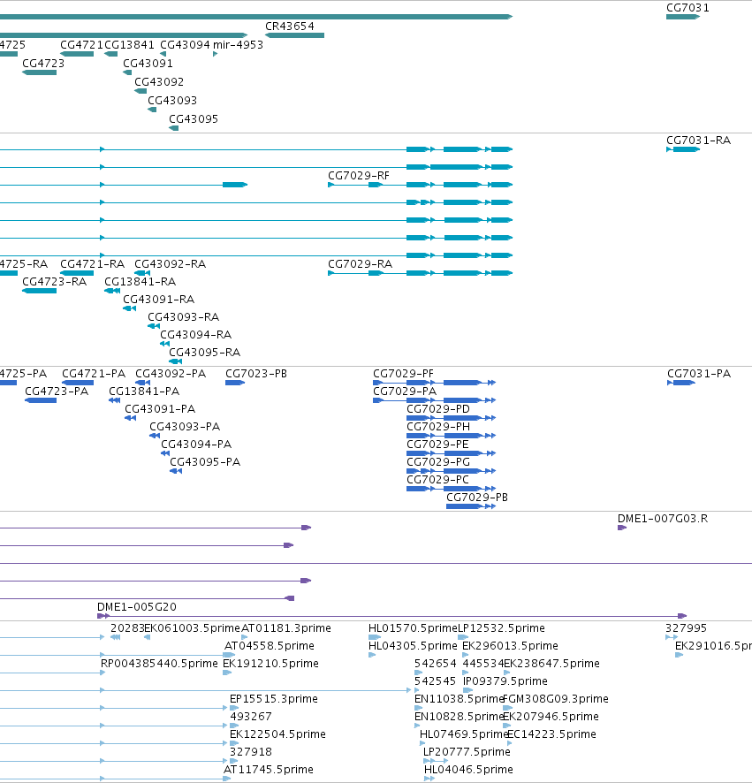
Task: Click the CG7029-PC protein label
Action: click(438, 480)
